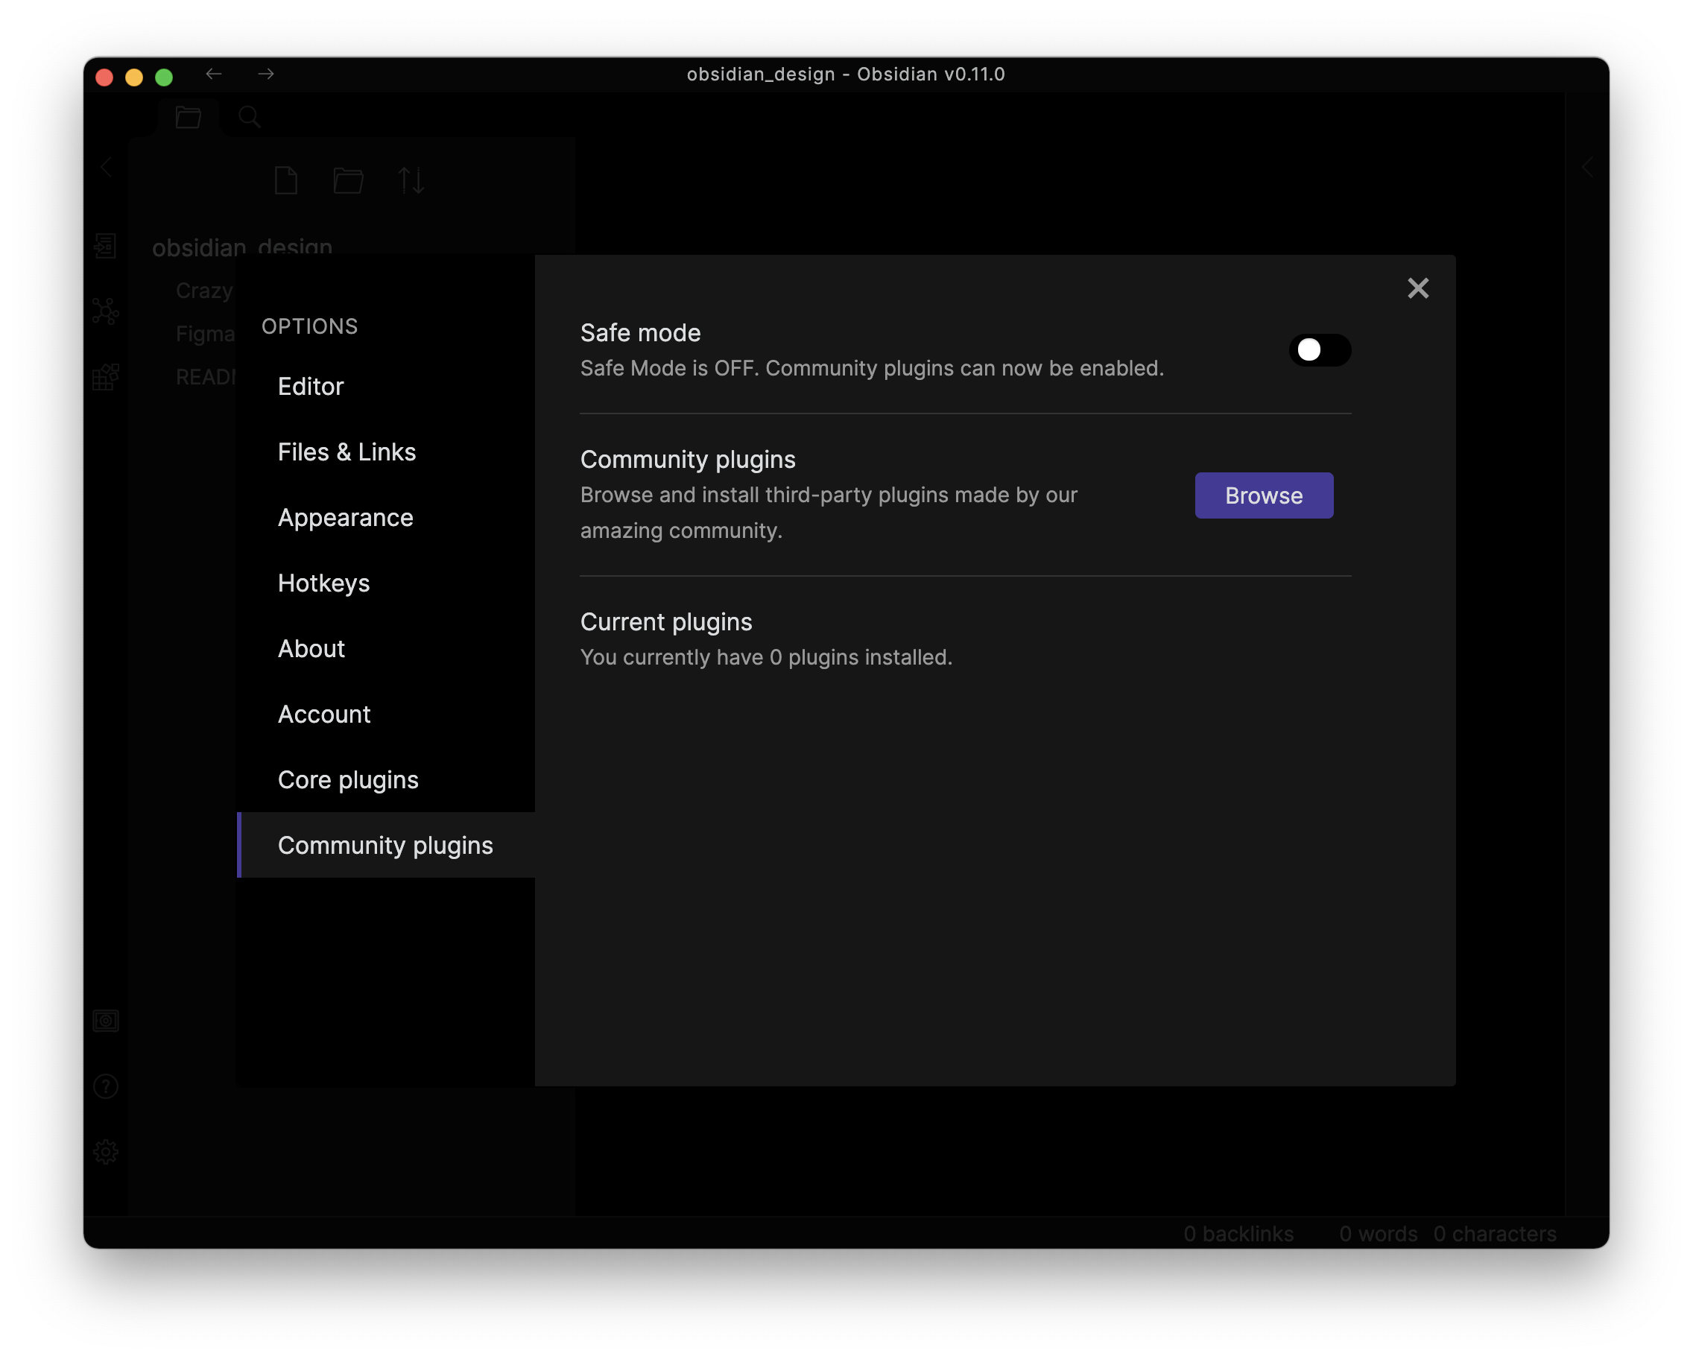The width and height of the screenshot is (1693, 1359).
Task: Enable community plugins safe mode
Action: click(x=1320, y=349)
